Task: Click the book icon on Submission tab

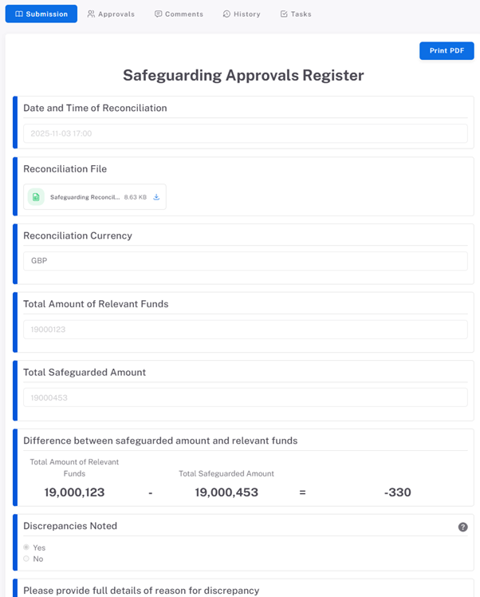Action: [19, 14]
